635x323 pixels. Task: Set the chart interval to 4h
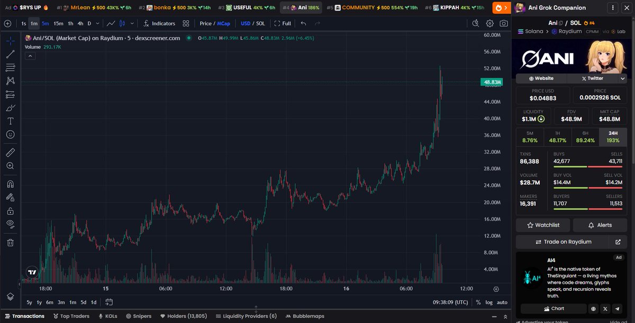click(80, 23)
